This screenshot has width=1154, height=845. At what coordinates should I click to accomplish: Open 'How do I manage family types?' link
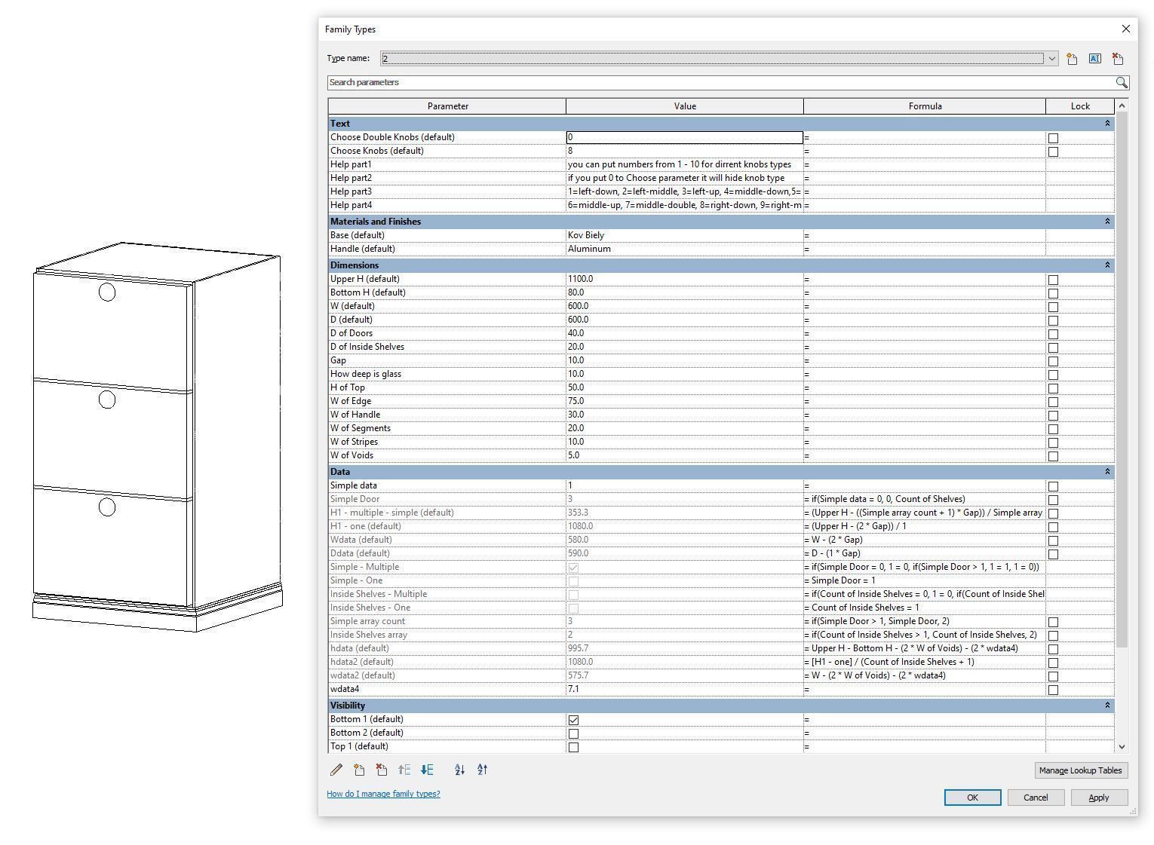383,794
